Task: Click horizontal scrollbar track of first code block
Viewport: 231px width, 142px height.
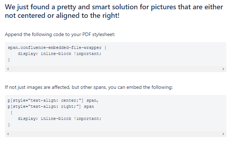Action: click(115, 69)
